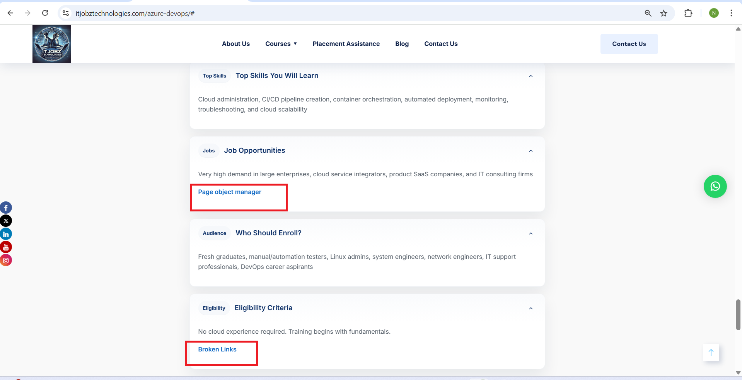Image resolution: width=742 pixels, height=380 pixels.
Task: Collapse the Top Skills You Will Learn section
Action: pyautogui.click(x=530, y=76)
